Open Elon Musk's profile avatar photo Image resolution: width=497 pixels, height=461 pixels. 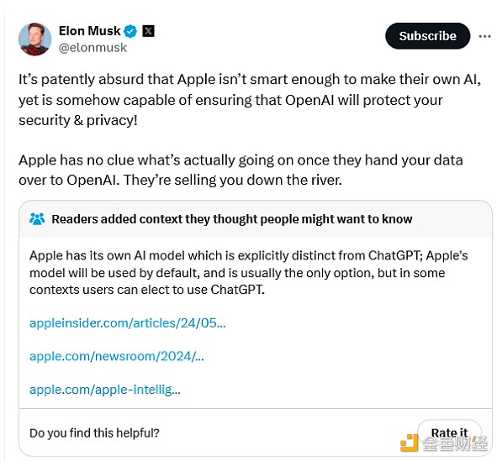tap(34, 39)
